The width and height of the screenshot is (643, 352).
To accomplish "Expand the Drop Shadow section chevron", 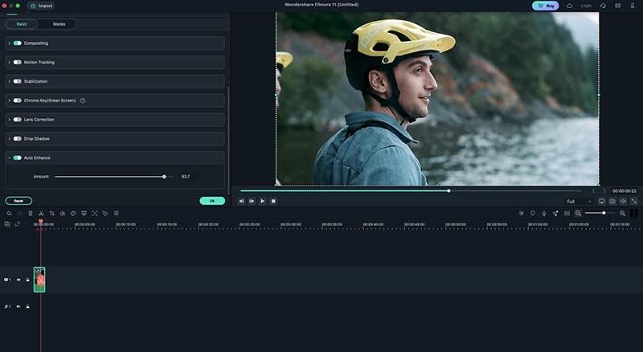I will pyautogui.click(x=10, y=139).
